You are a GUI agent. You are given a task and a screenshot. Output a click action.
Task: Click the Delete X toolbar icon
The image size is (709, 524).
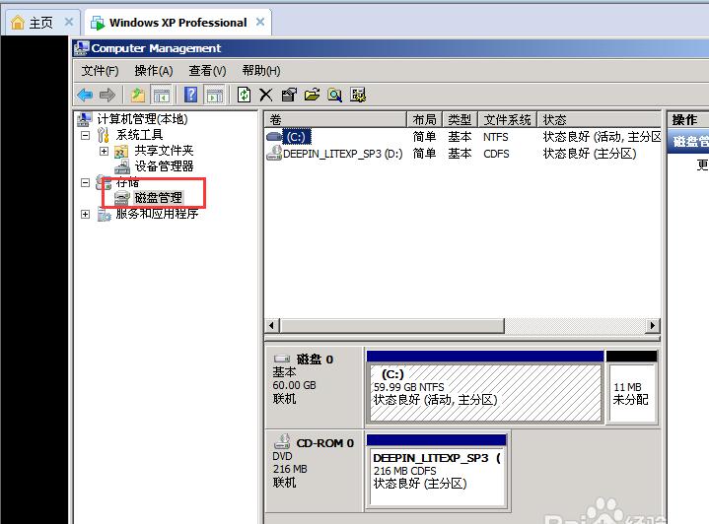click(x=266, y=95)
